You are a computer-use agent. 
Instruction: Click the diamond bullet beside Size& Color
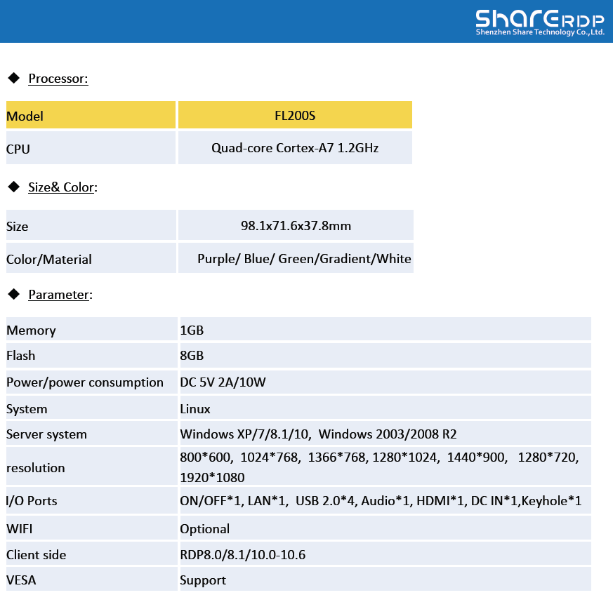pos(13,187)
